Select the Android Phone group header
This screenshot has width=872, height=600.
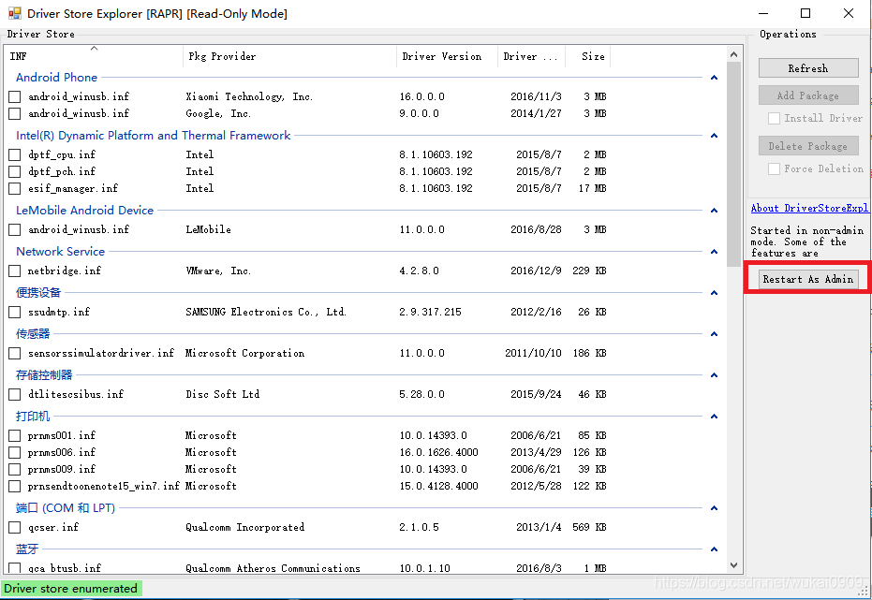(57, 77)
